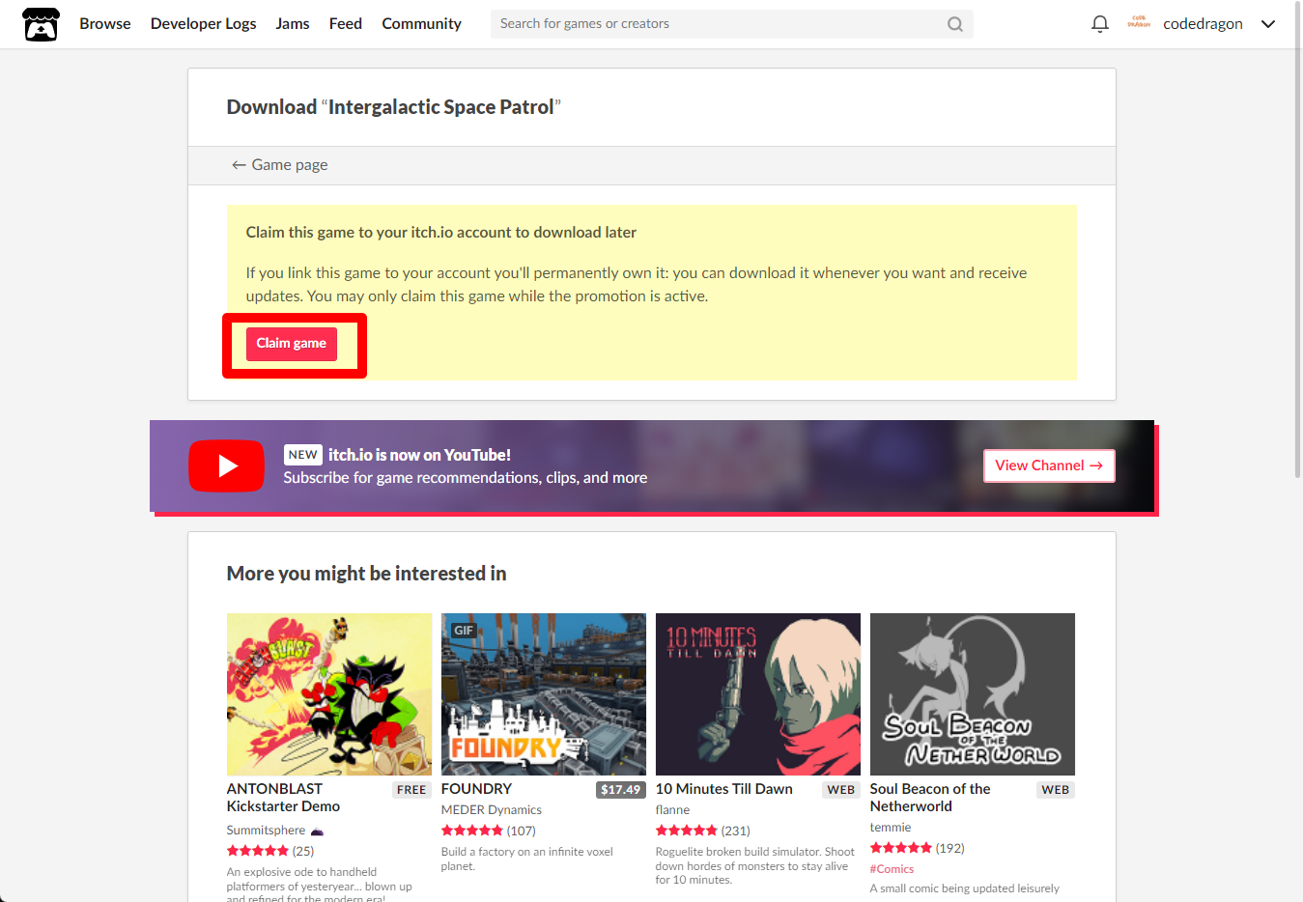Click the NEW badge in the YouTube banner

302,455
